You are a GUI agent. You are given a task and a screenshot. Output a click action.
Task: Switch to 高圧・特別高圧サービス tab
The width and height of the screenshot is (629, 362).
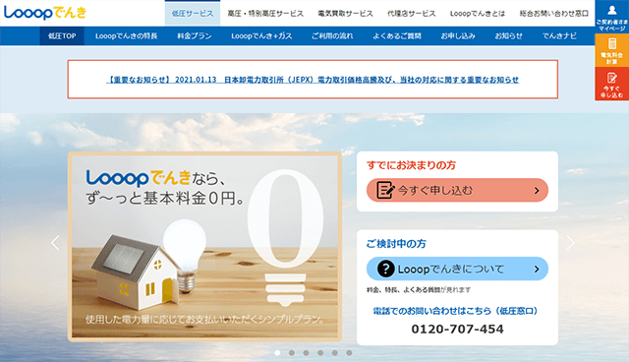265,14
